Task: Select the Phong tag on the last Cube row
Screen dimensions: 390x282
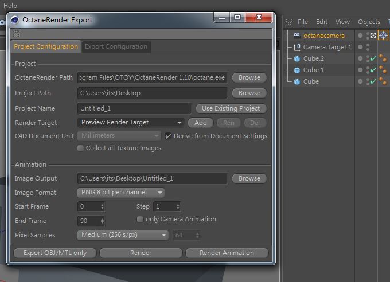Action: tap(383, 81)
